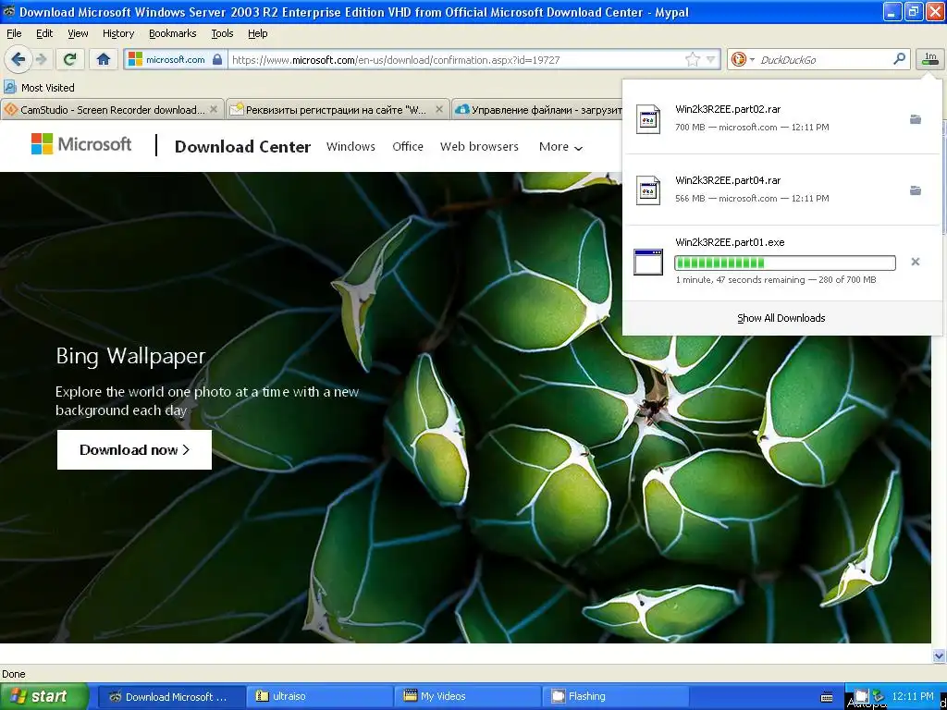Go back with the Back arrow

click(18, 59)
